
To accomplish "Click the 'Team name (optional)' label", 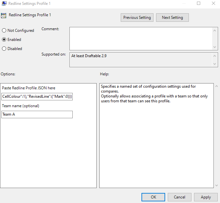I will 20,106.
